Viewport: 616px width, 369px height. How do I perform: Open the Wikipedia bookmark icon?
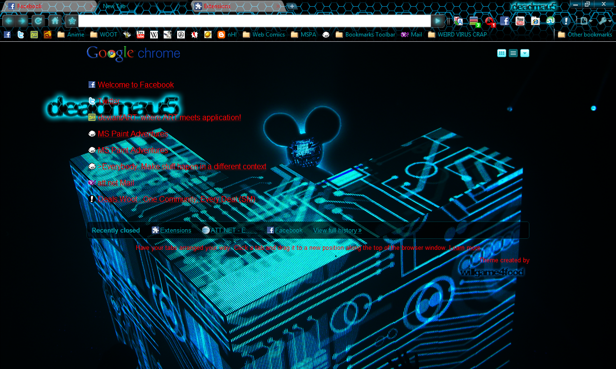point(154,35)
